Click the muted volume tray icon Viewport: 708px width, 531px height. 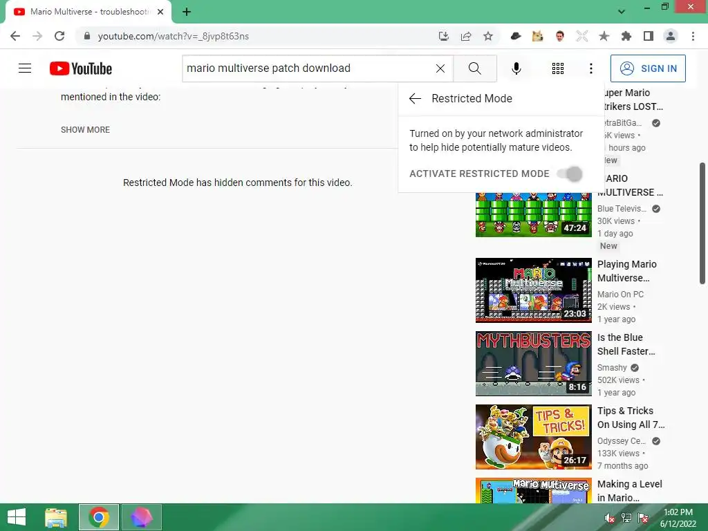click(610, 518)
